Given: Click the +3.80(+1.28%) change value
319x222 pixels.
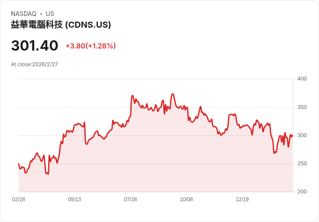Looking at the screenshot, I should 91,46.
